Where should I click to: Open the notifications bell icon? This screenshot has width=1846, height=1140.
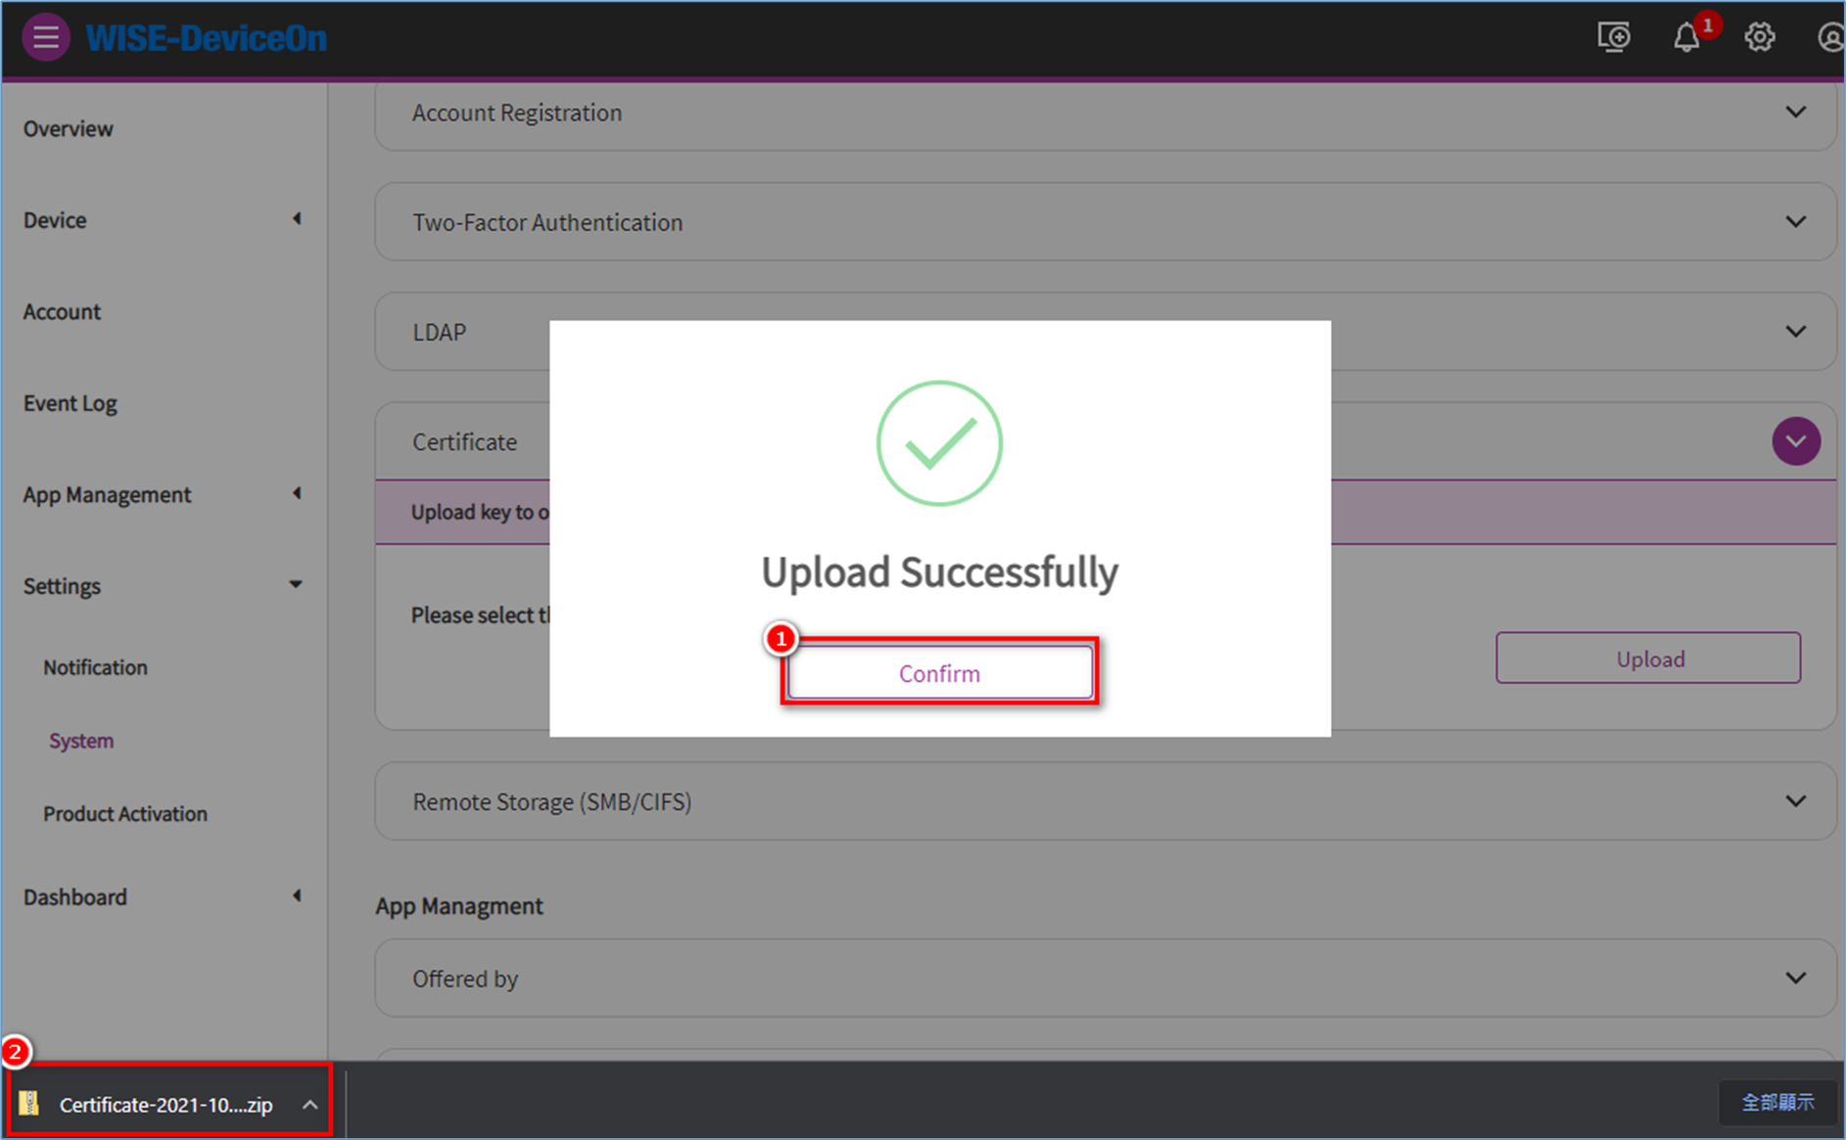(x=1685, y=38)
